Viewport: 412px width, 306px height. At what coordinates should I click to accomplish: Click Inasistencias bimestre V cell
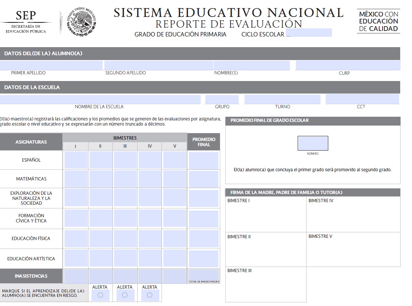click(175, 276)
